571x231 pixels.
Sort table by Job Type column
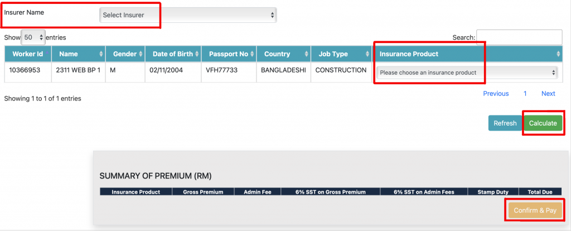point(341,54)
